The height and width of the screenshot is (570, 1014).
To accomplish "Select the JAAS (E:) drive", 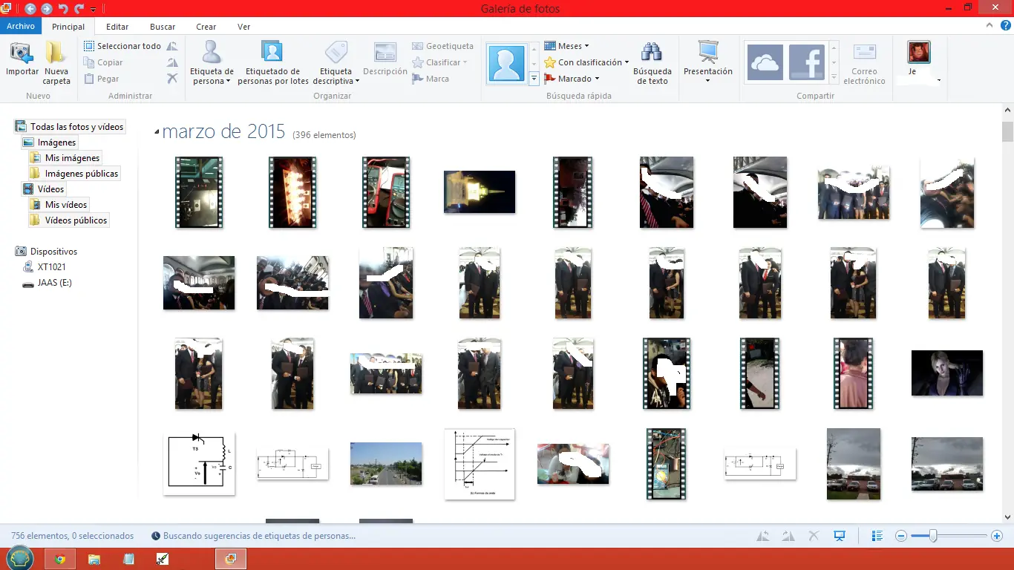I will [47, 283].
